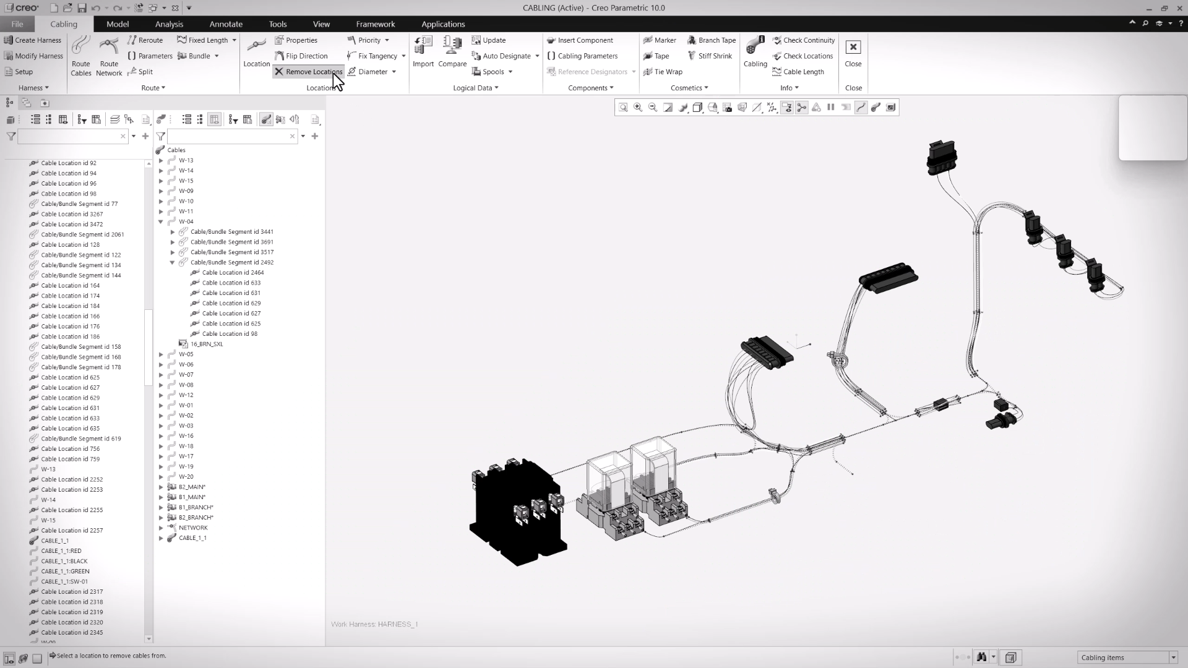Click the cable tree filter input field
This screenshot has height=668, width=1188.
(232, 136)
